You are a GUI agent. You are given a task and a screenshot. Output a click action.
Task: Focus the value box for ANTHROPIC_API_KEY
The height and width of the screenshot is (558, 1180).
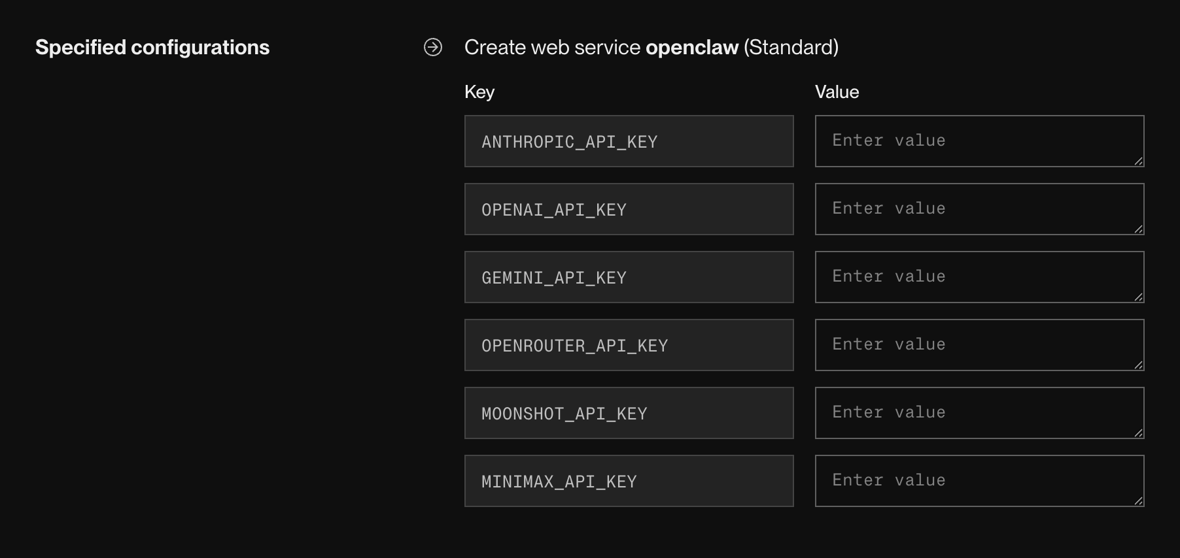coord(979,141)
